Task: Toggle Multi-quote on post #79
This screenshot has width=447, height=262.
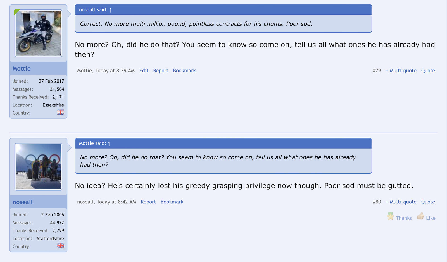Action: point(401,71)
